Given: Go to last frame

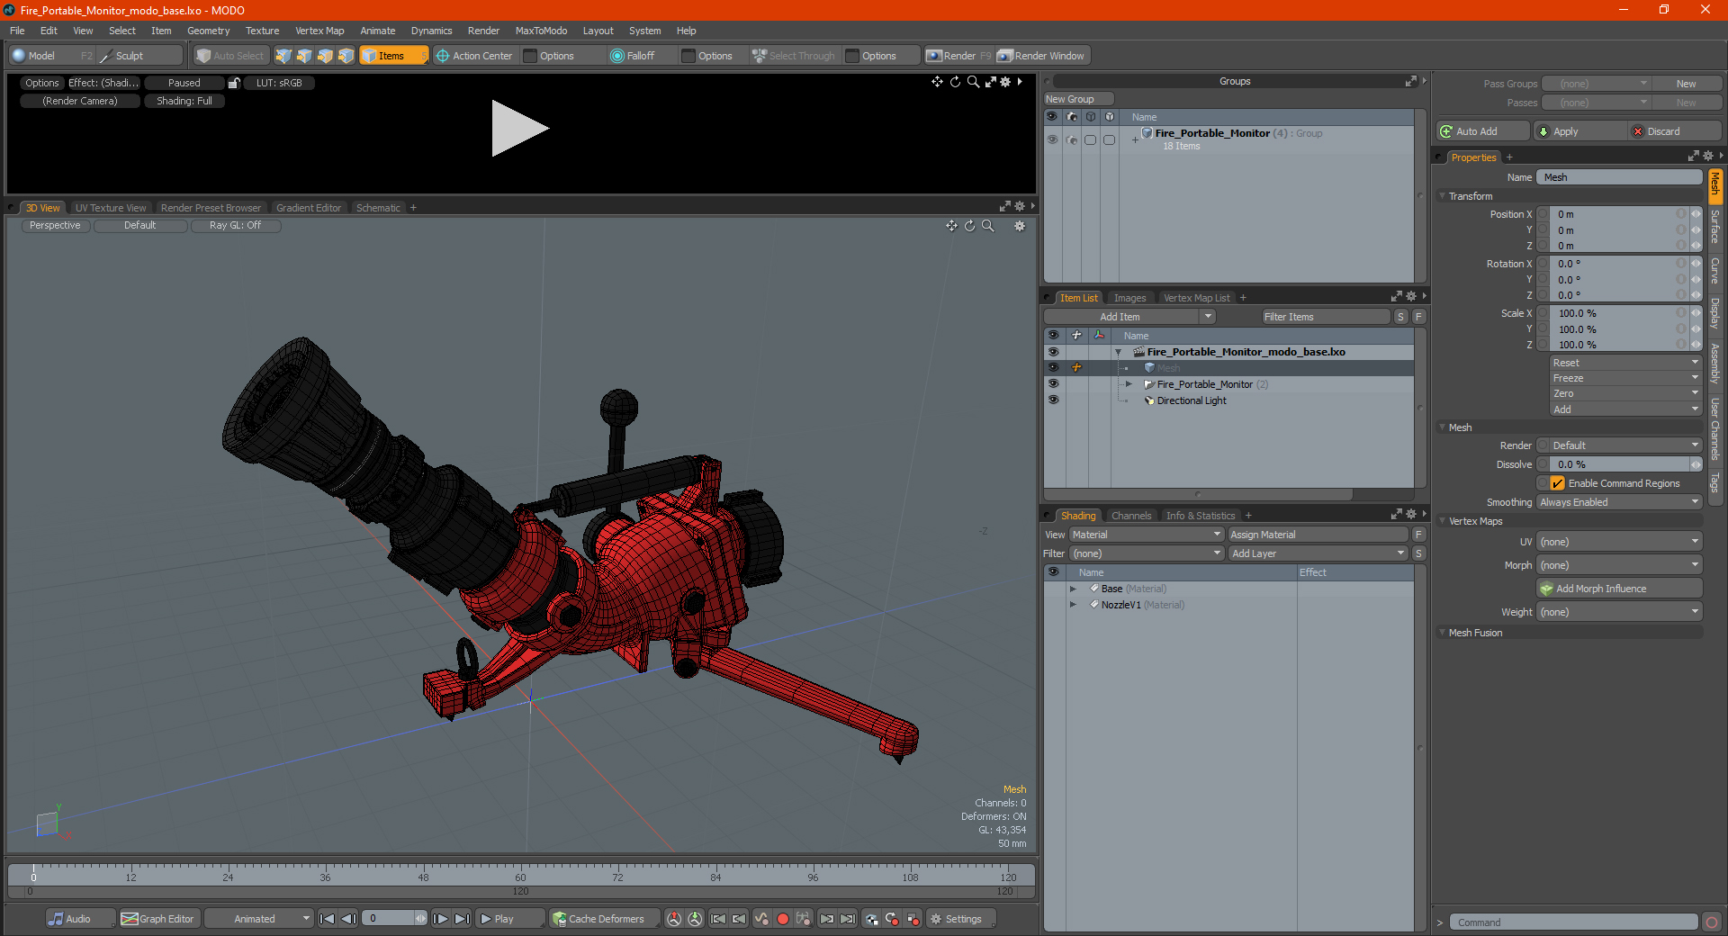Looking at the screenshot, I should (463, 919).
